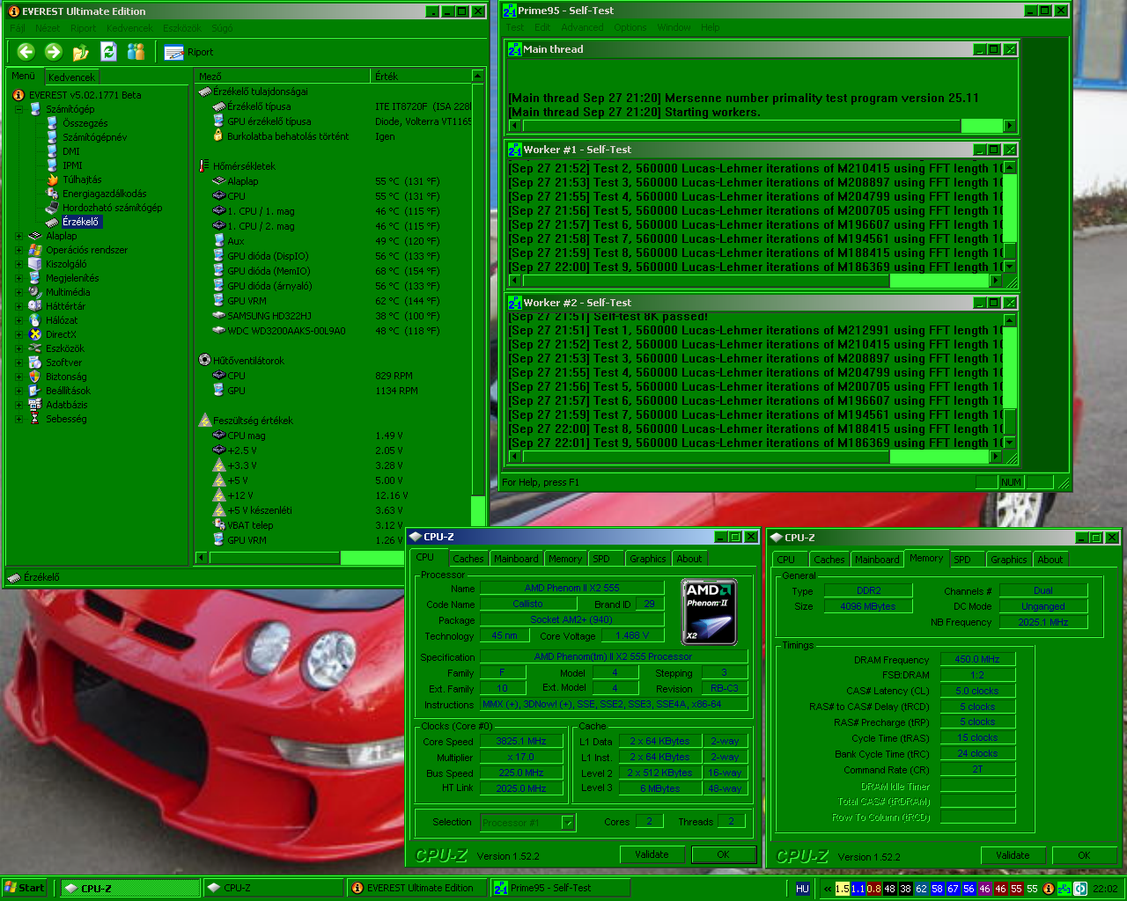Click the Hűtőventilátorok fan icon
The image size is (1127, 901).
tap(204, 360)
